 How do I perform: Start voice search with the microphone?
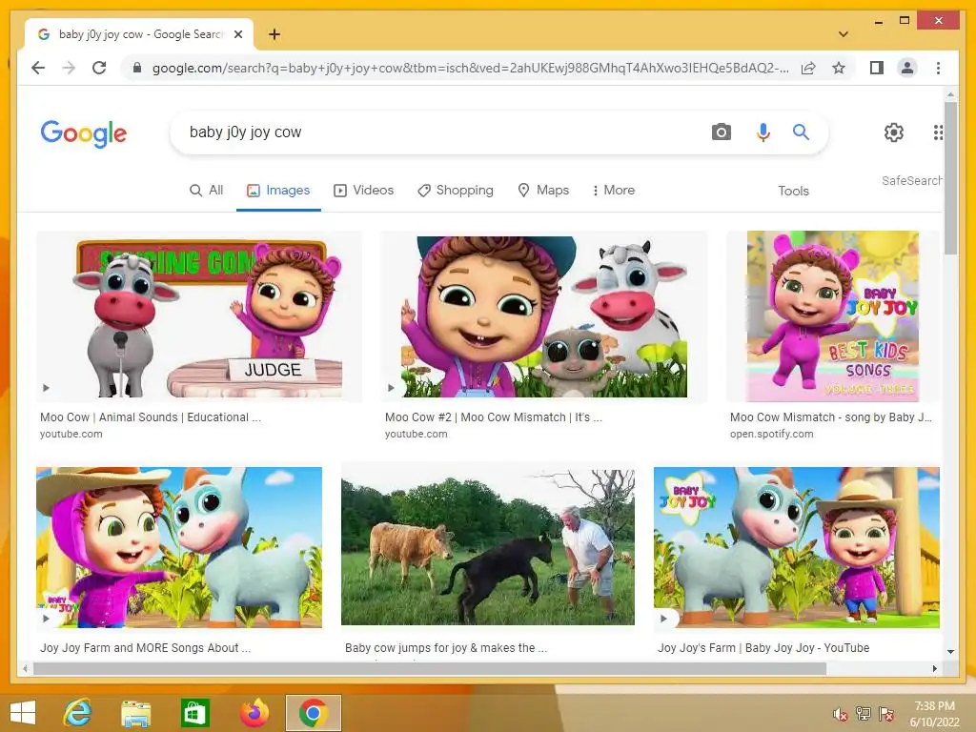763,132
